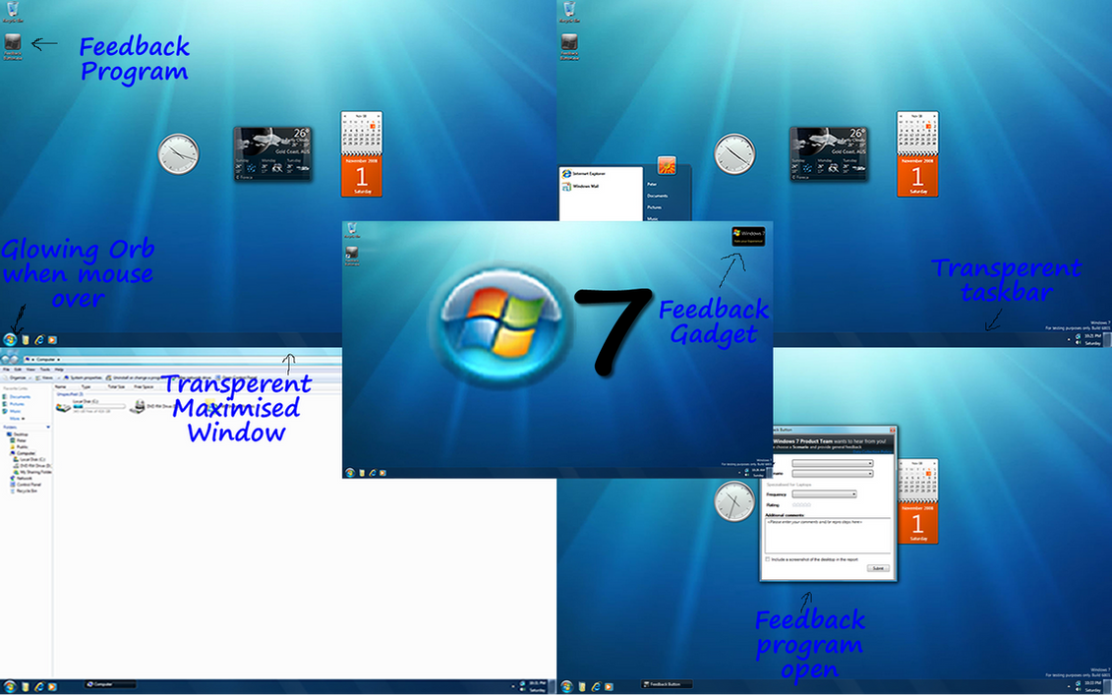
Task: Click Feedback Button taskbar item
Action: (x=665, y=684)
